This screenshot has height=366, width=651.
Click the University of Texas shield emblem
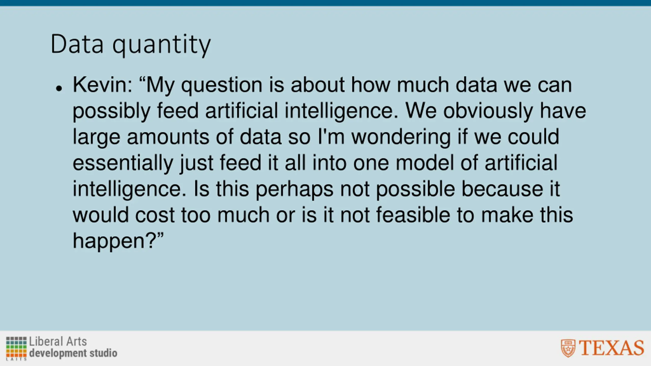tap(568, 348)
